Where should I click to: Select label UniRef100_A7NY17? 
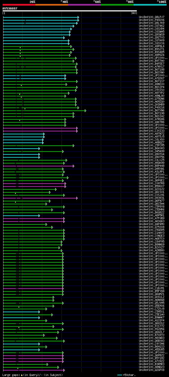152,67
